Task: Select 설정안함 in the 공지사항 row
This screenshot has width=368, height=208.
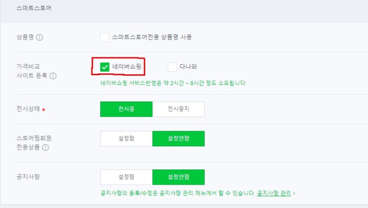Action: (178, 177)
